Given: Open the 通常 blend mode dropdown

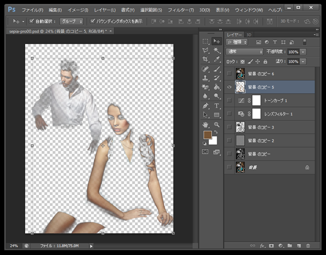Looking at the screenshot, I should click(x=245, y=51).
